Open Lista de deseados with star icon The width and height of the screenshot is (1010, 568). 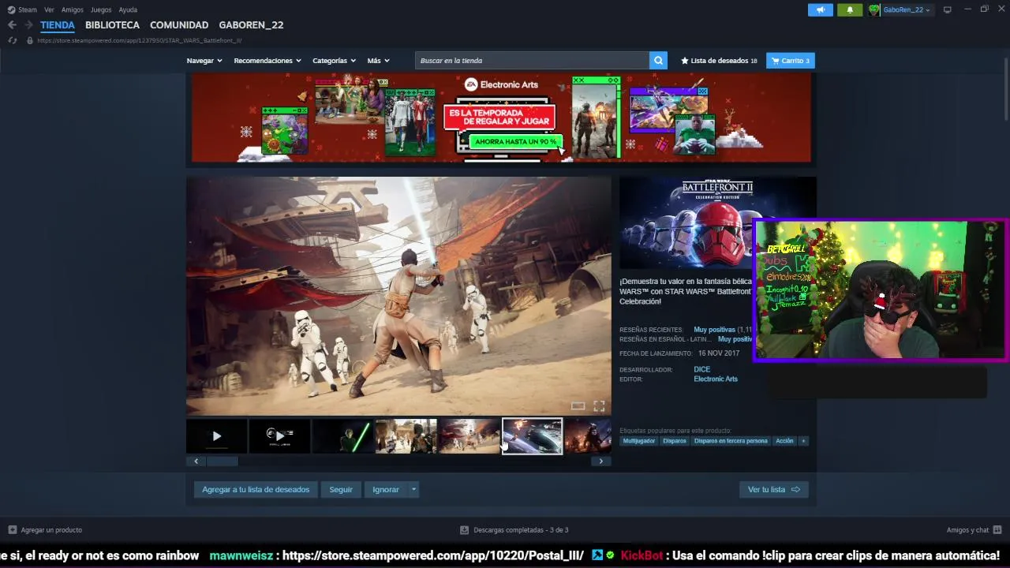[x=719, y=61]
